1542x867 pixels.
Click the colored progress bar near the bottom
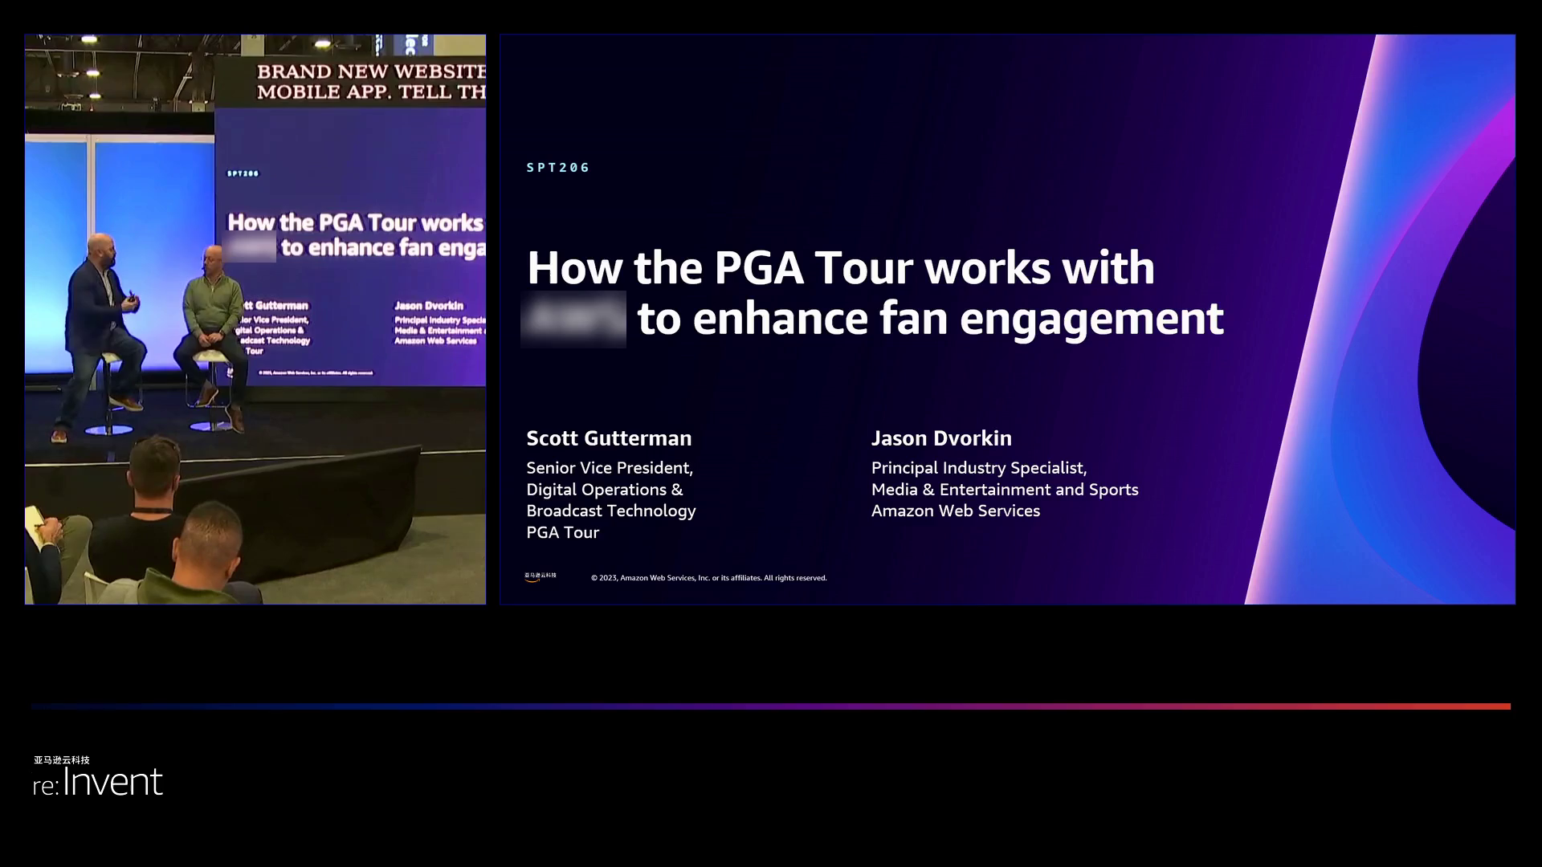[x=771, y=706]
